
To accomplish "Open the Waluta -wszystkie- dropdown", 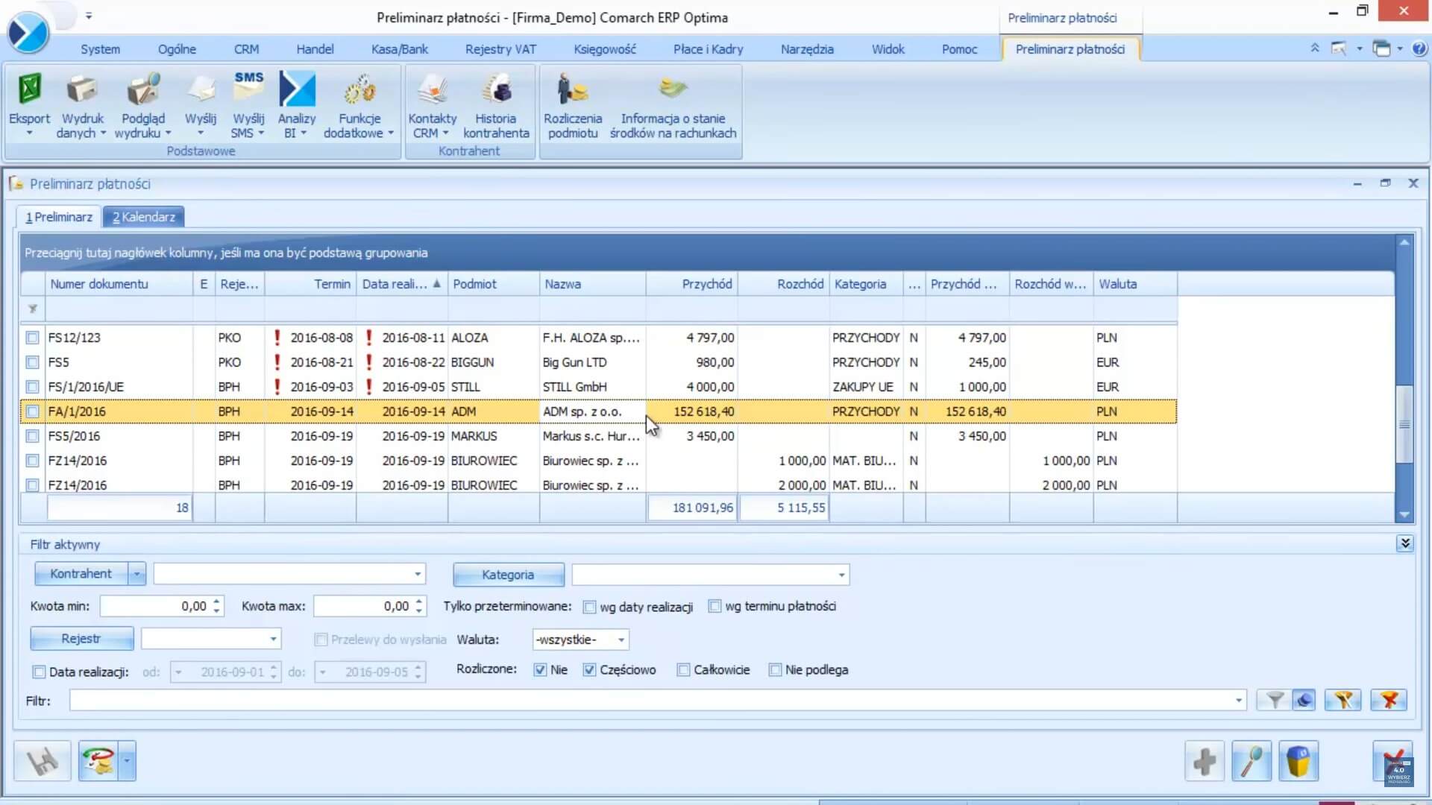I will coord(581,640).
